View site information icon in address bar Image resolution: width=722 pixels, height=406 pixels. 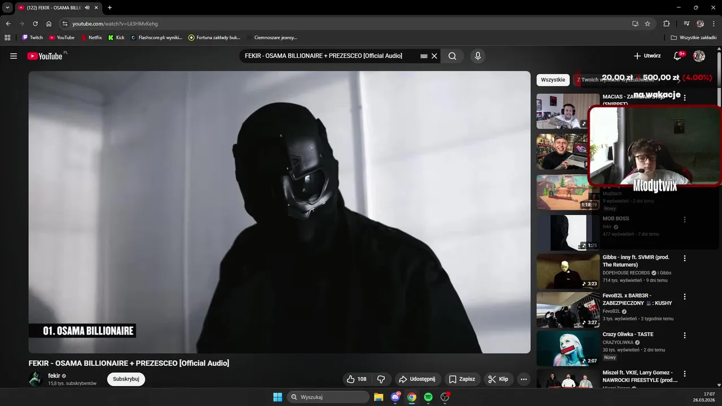click(65, 24)
